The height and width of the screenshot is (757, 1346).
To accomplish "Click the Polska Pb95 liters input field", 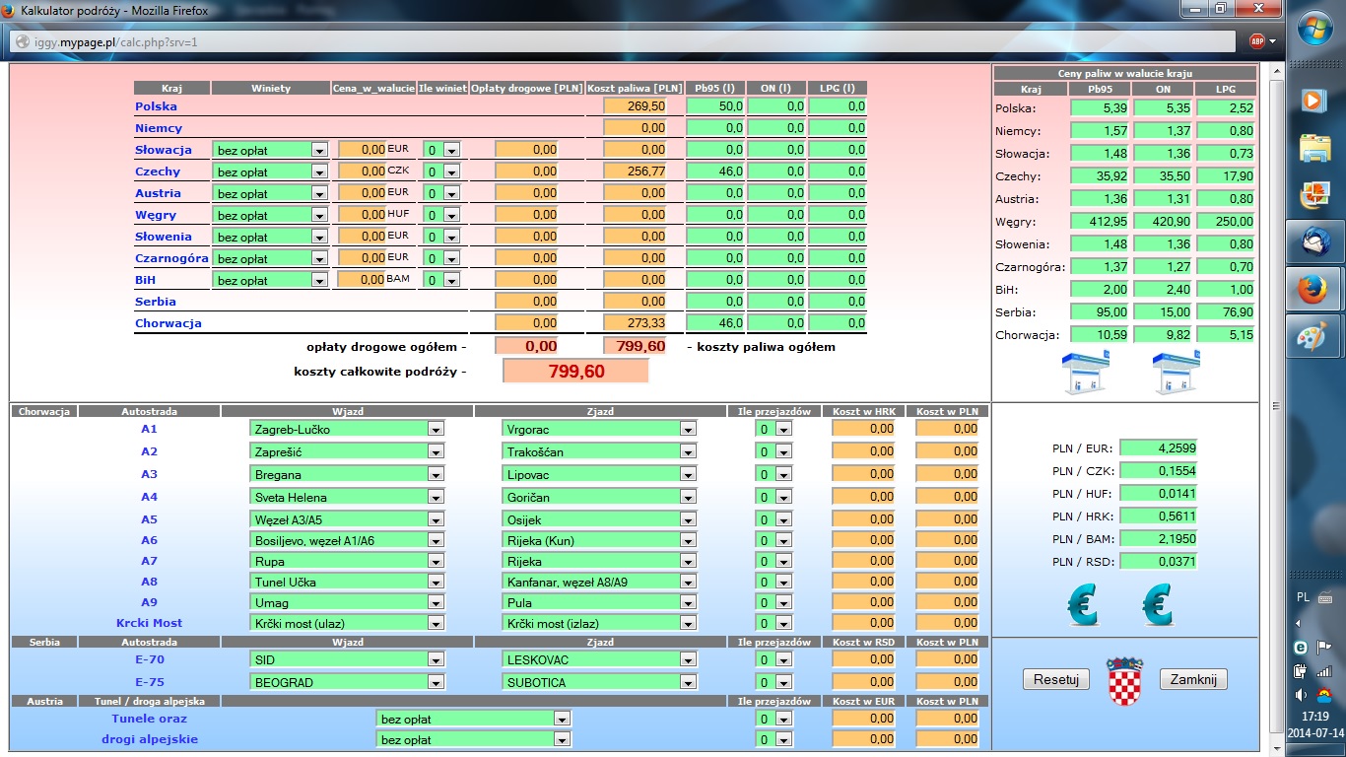I will click(714, 106).
